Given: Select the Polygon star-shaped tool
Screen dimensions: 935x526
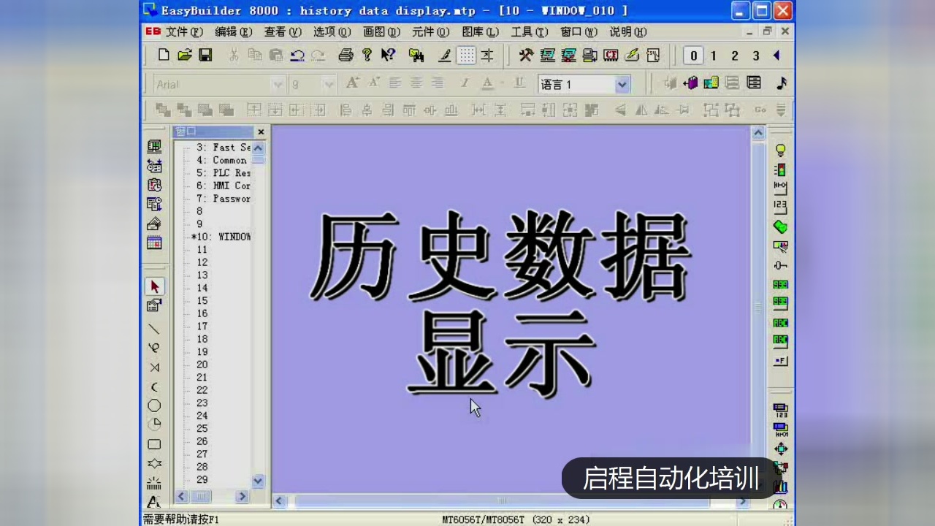Looking at the screenshot, I should 154,463.
